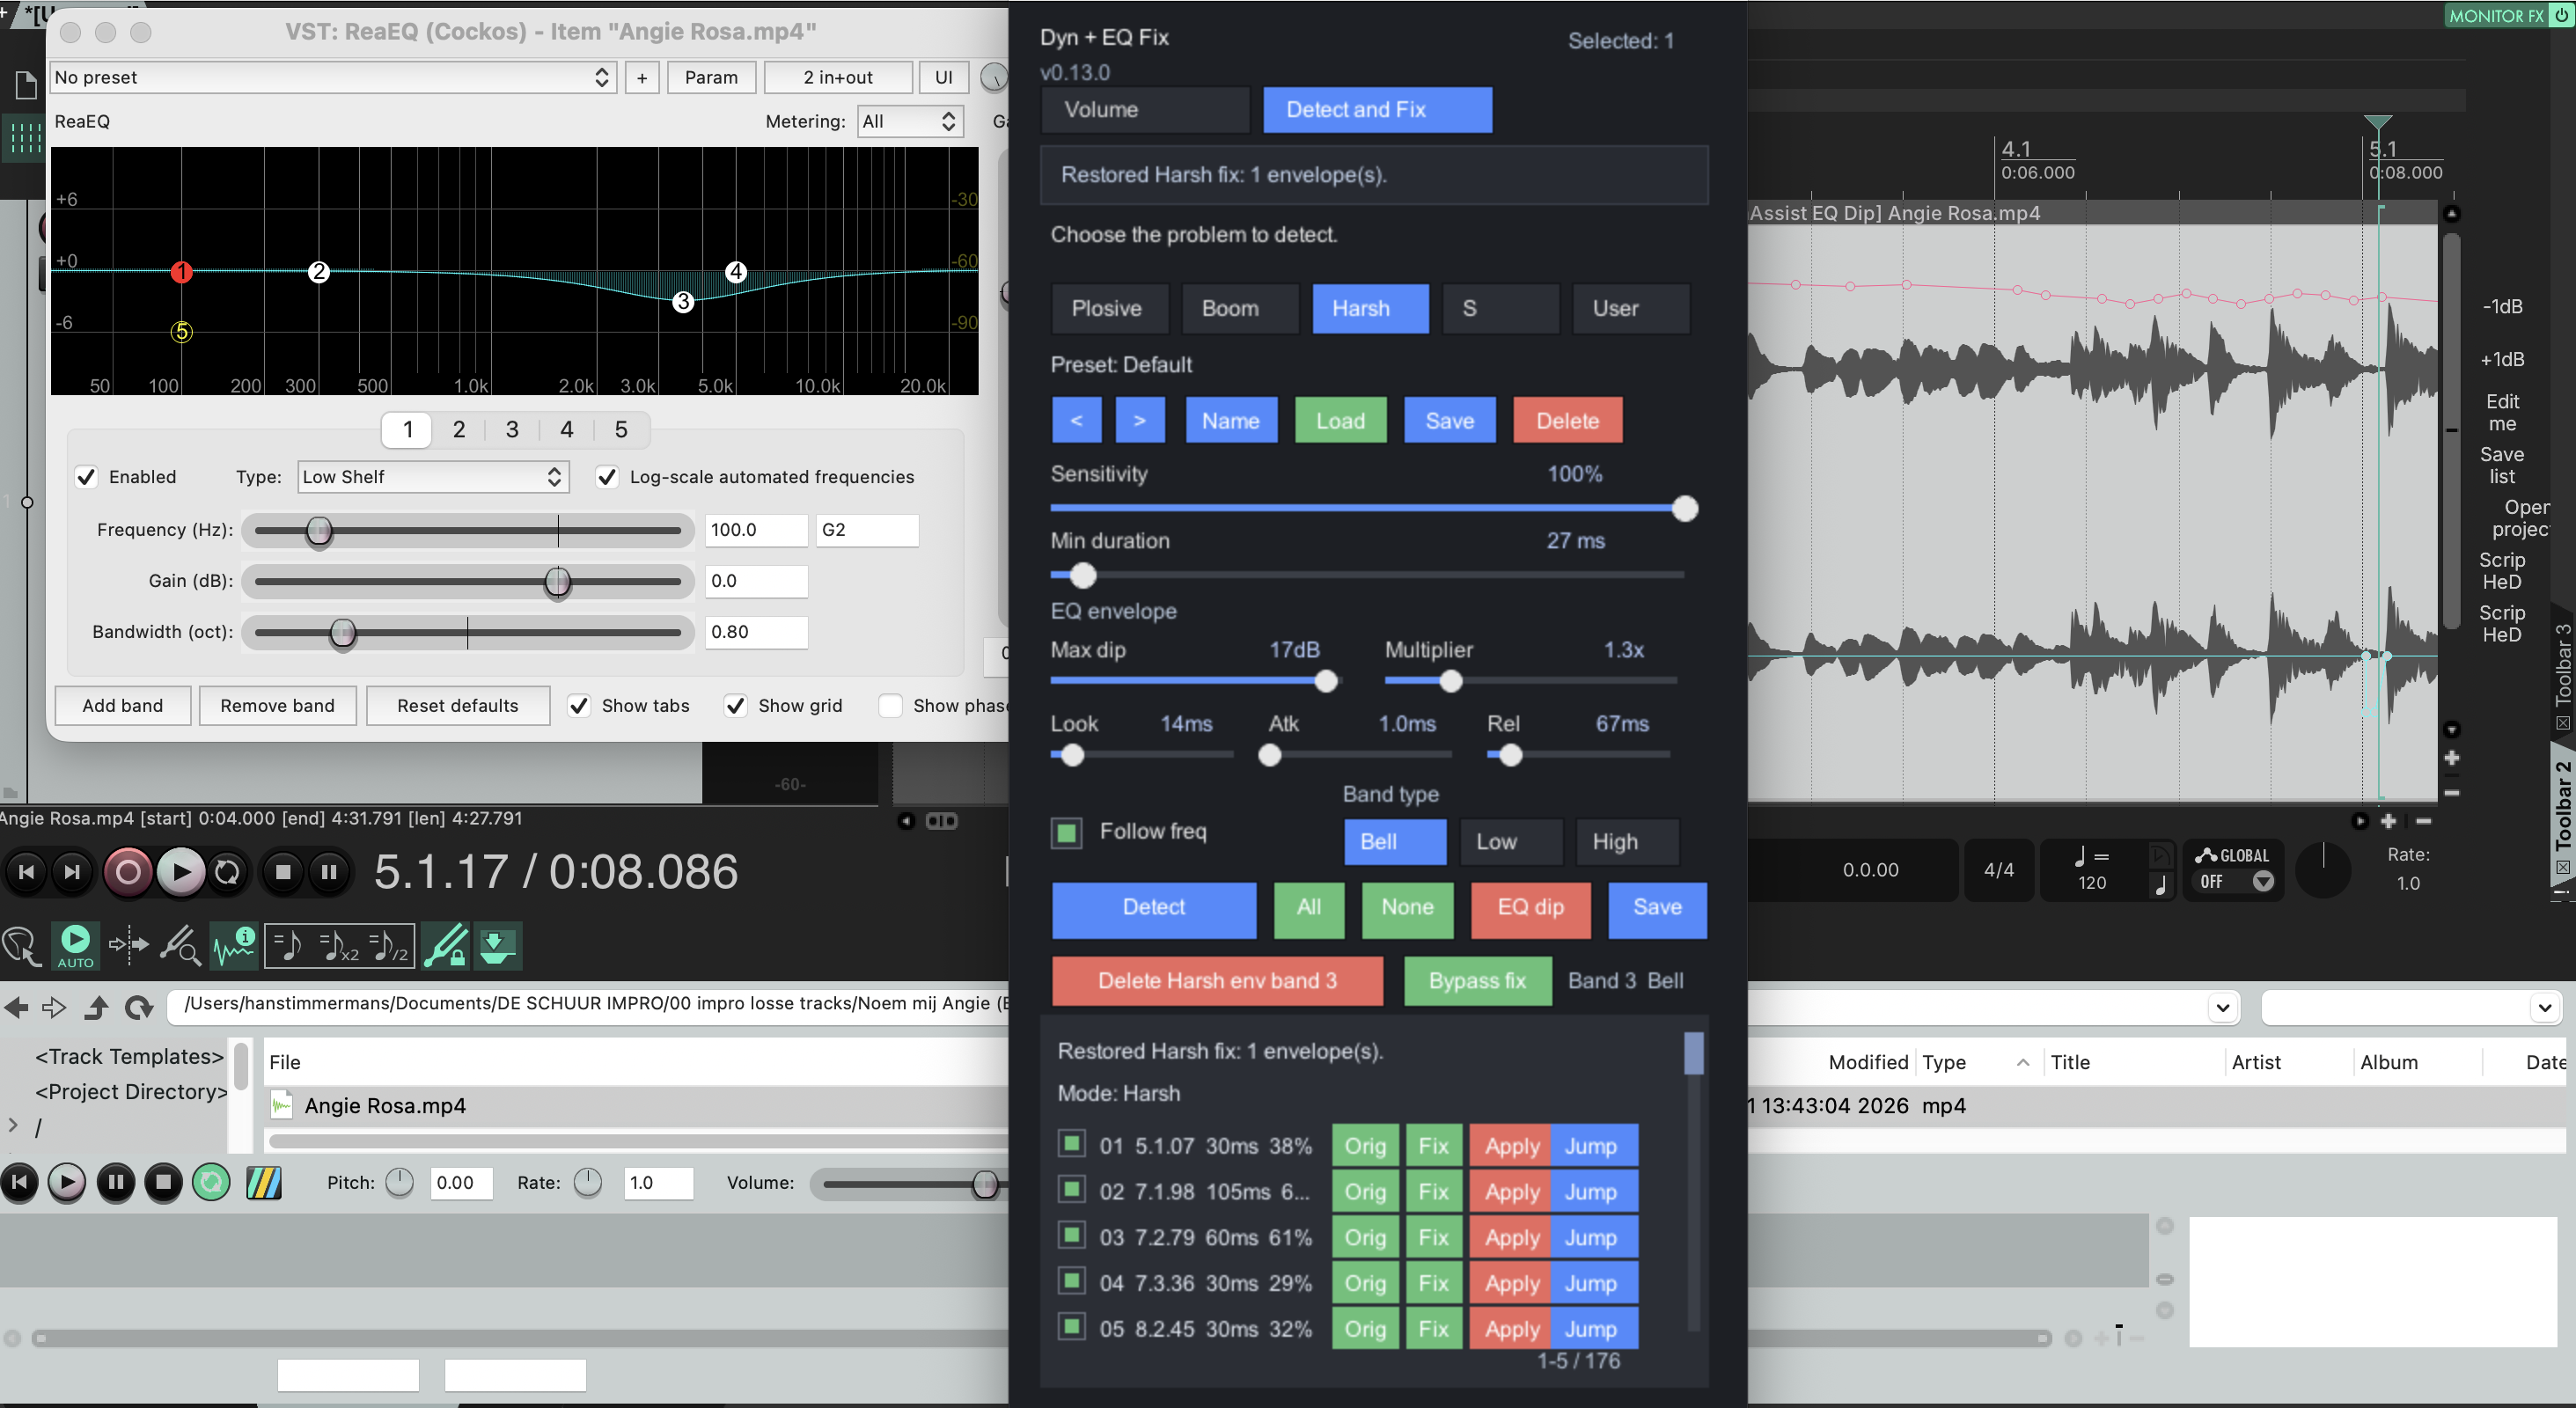
Task: Adjust the Sensitivity slider handle
Action: 1685,509
